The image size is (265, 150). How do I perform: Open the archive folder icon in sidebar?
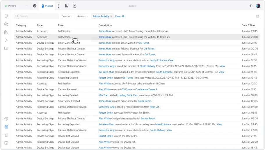pos(6,48)
